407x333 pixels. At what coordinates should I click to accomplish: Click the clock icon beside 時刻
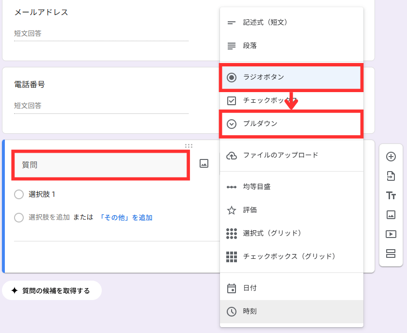[x=232, y=312]
